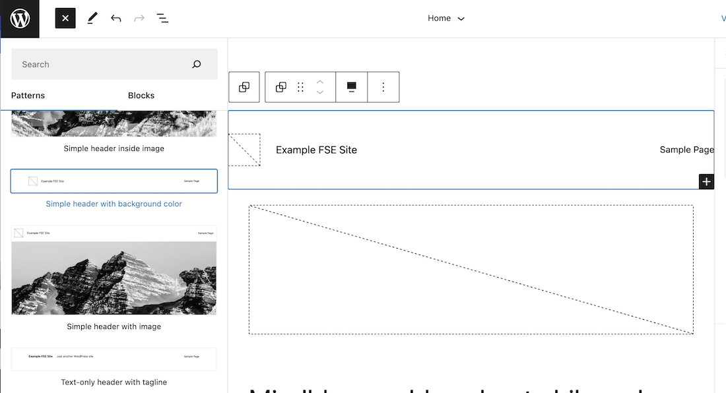
Task: Click the search magnifier icon
Action: click(196, 65)
